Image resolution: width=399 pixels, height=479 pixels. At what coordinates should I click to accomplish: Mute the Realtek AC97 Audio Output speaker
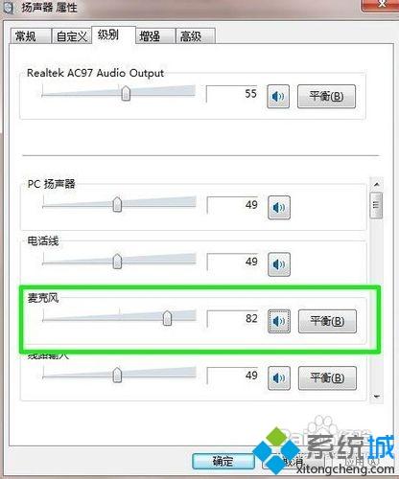278,96
